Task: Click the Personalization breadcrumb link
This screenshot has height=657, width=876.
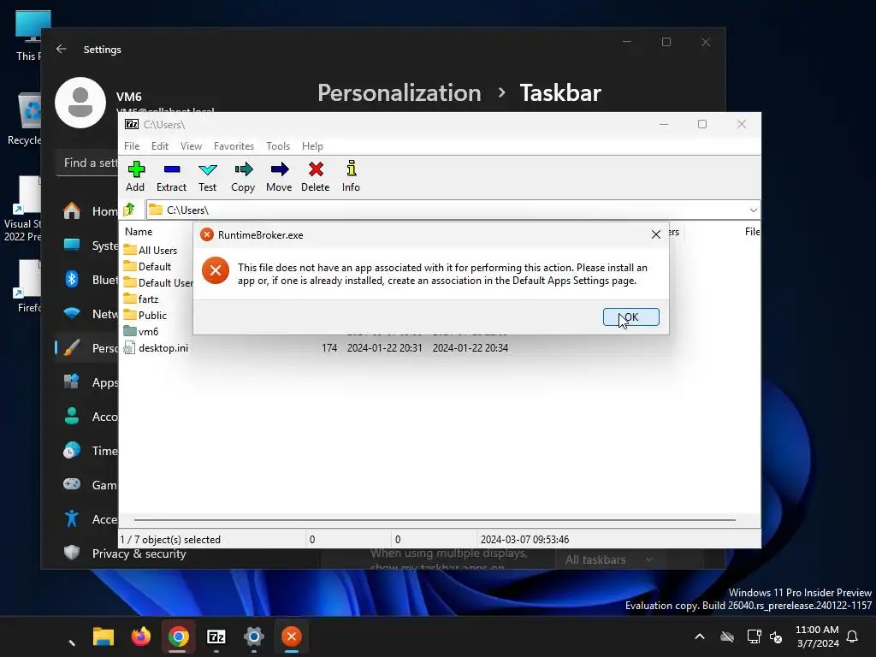Action: pos(400,92)
